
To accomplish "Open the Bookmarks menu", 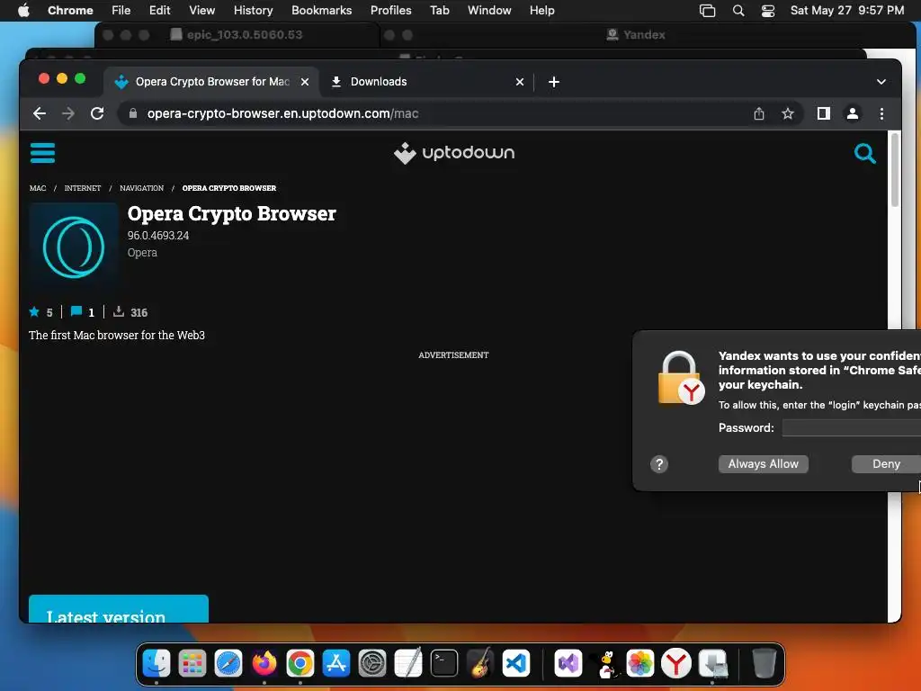I will (321, 11).
